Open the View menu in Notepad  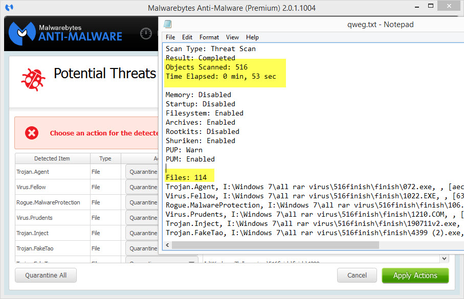[x=232, y=37]
